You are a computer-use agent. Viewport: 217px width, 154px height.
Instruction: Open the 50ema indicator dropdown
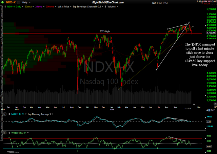pos(33,6)
